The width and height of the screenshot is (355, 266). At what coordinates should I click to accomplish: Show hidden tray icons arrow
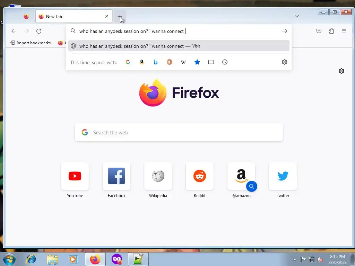[x=295, y=259]
